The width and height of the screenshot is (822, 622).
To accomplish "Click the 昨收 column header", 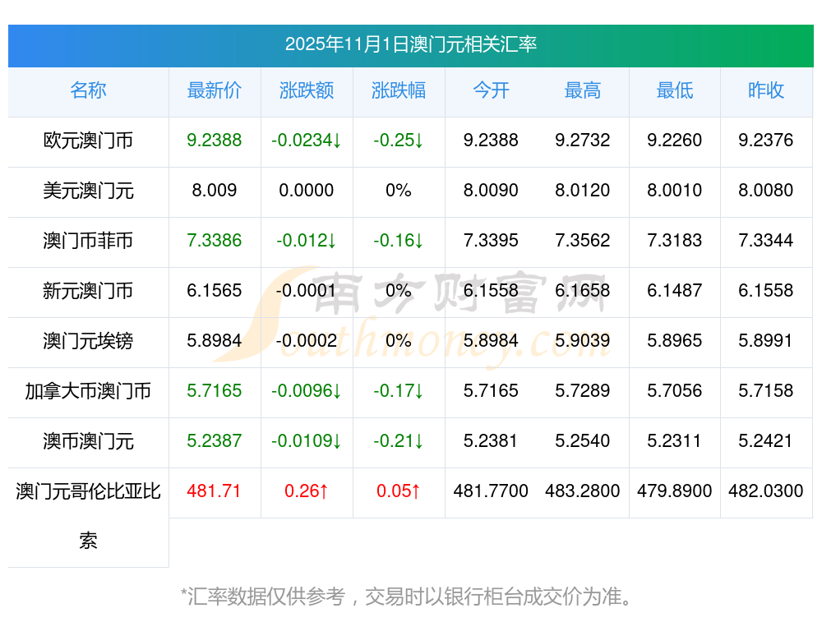I will pos(766,90).
